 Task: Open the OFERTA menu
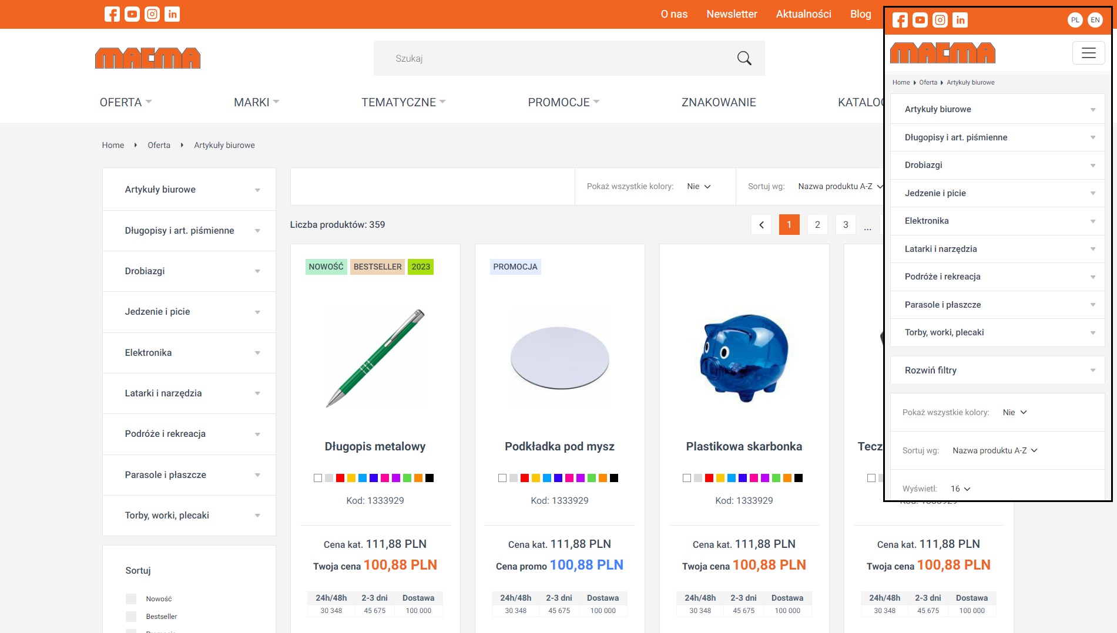point(126,102)
